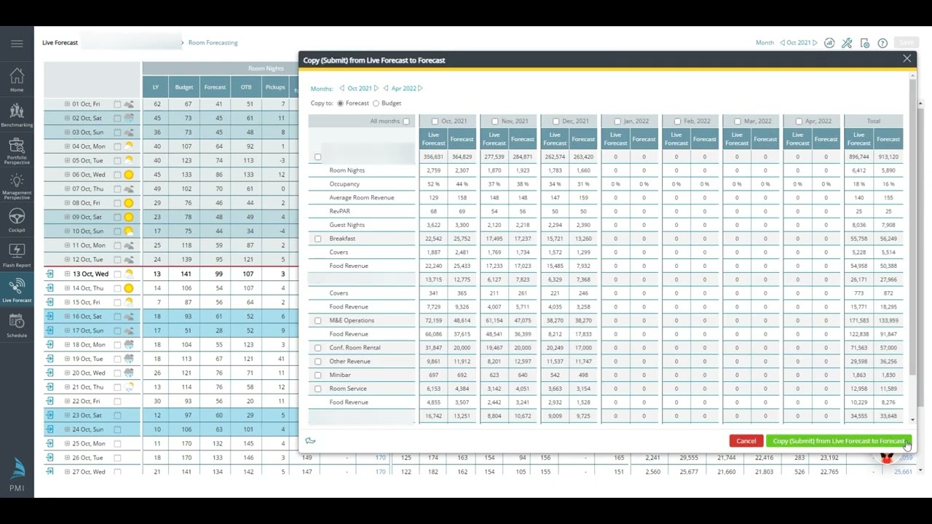
Task: Check the Feb, 2022 column checkbox
Action: 677,122
